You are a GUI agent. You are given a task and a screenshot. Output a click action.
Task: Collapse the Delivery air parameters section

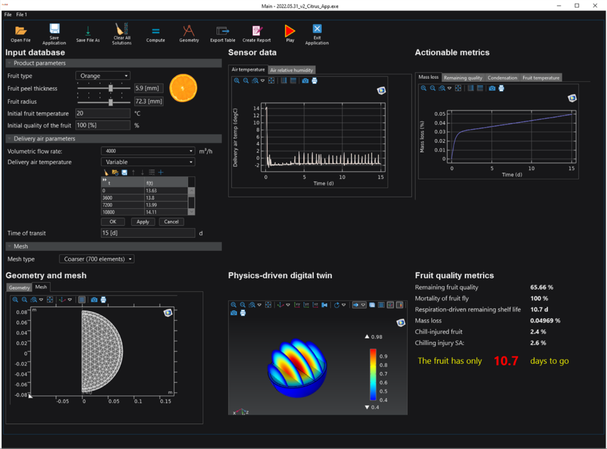coord(9,139)
